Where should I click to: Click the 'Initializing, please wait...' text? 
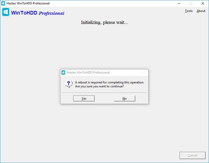pyautogui.click(x=104, y=22)
